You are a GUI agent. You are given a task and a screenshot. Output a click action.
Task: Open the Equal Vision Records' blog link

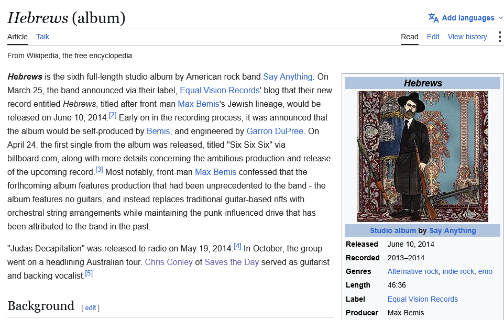coord(220,90)
